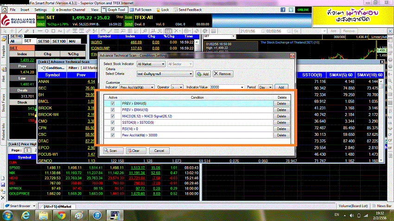Click the SET Swap icon
Viewport: 394px width, 221px height.
tap(40, 17)
